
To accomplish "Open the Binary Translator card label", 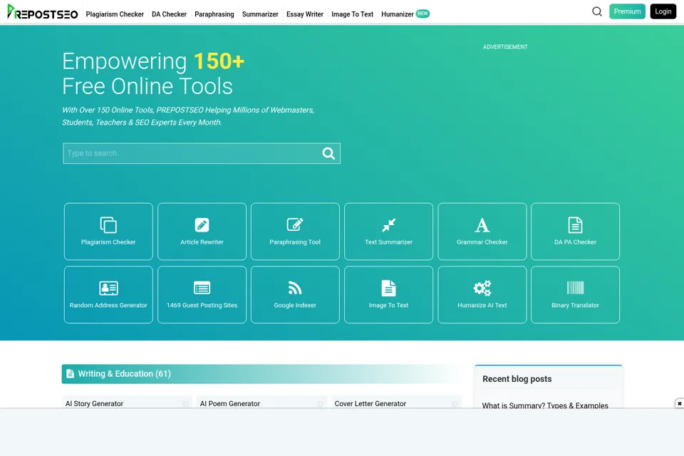I will (575, 305).
